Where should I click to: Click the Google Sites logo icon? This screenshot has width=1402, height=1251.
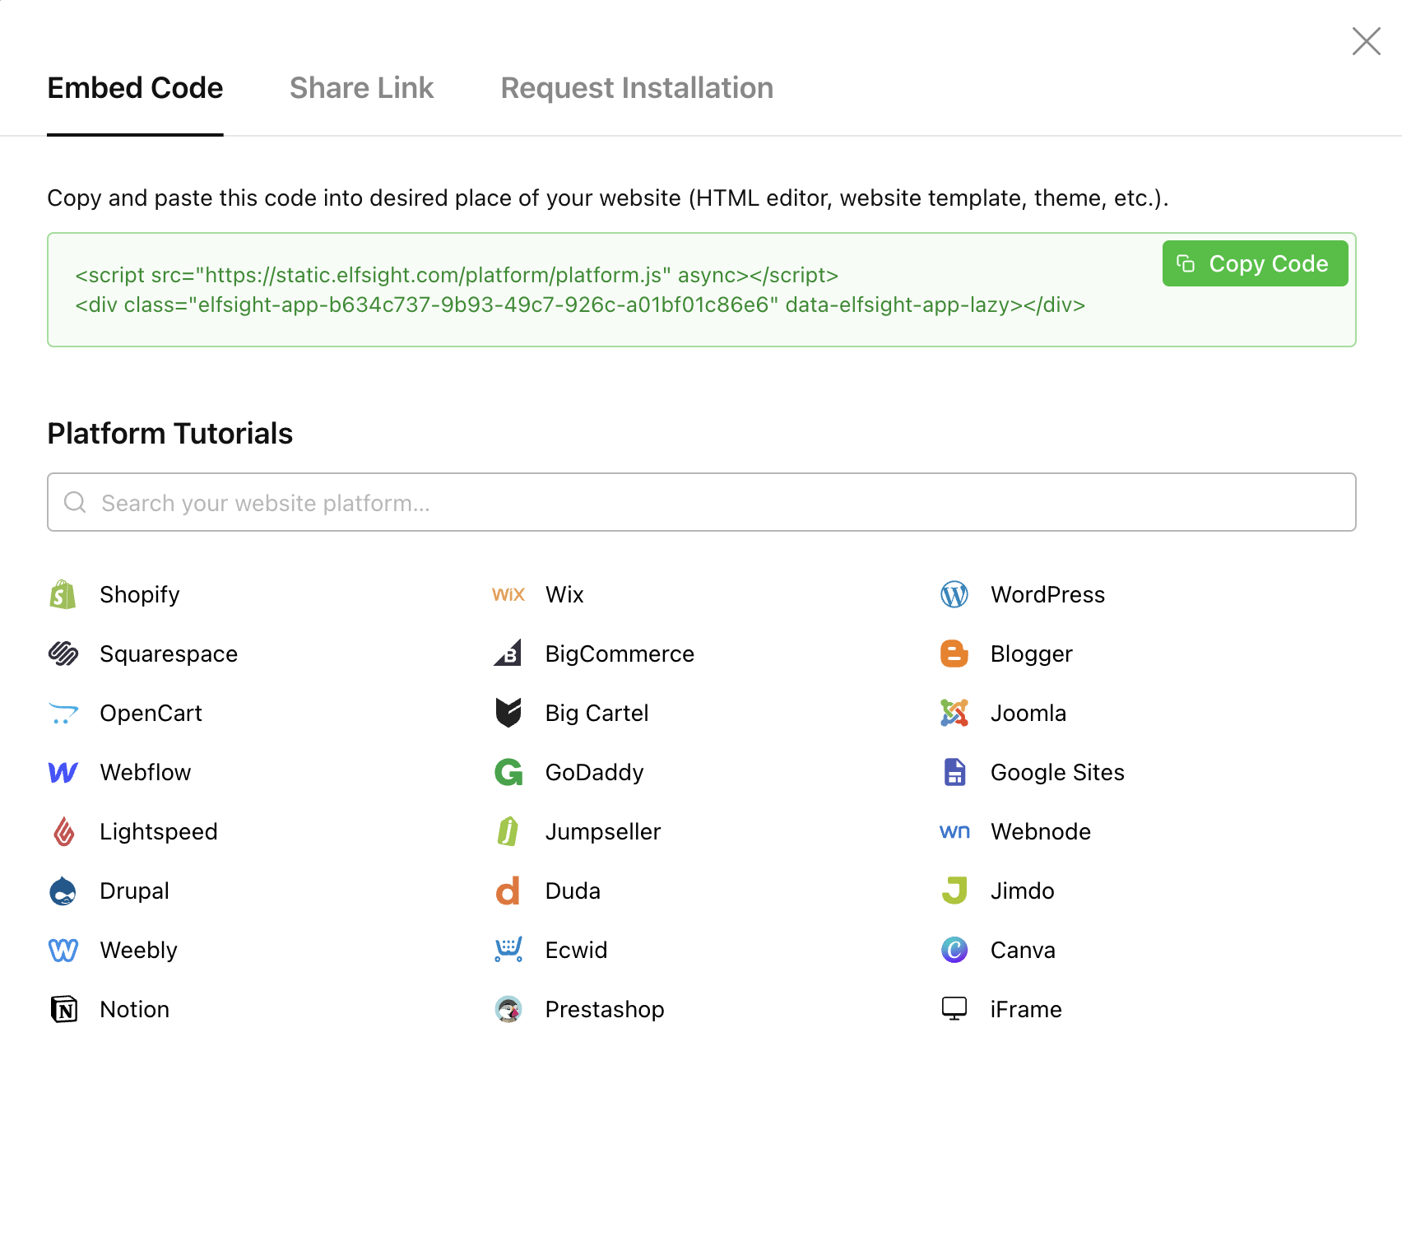coord(954,772)
